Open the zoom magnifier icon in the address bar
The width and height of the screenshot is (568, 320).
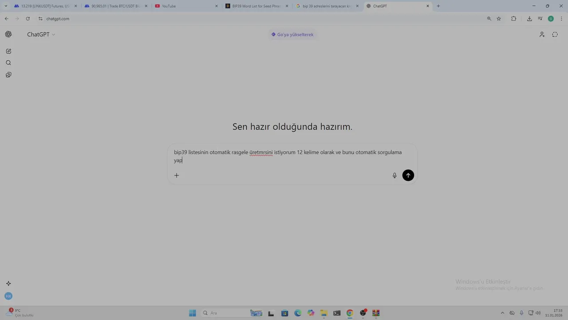(489, 19)
